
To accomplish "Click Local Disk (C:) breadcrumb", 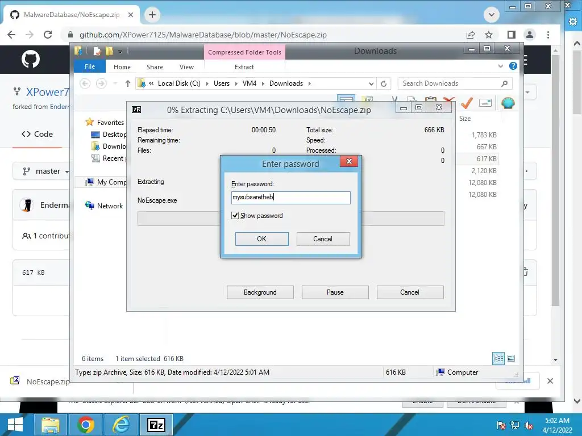I will pyautogui.click(x=179, y=83).
